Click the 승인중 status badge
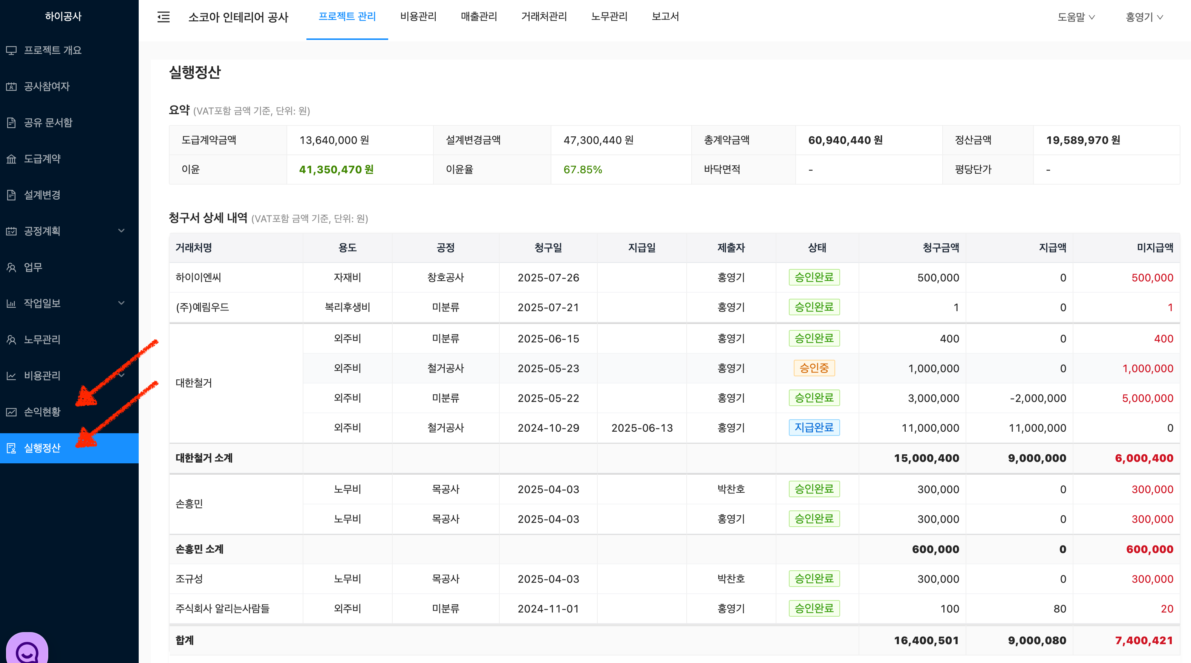The width and height of the screenshot is (1191, 663). [814, 368]
